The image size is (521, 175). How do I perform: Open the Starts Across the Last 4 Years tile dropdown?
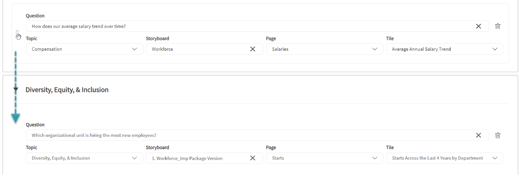point(495,158)
